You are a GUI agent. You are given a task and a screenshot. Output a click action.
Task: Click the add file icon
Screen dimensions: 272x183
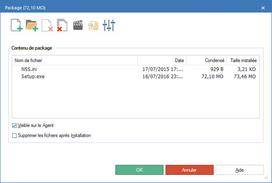[x=17, y=25]
